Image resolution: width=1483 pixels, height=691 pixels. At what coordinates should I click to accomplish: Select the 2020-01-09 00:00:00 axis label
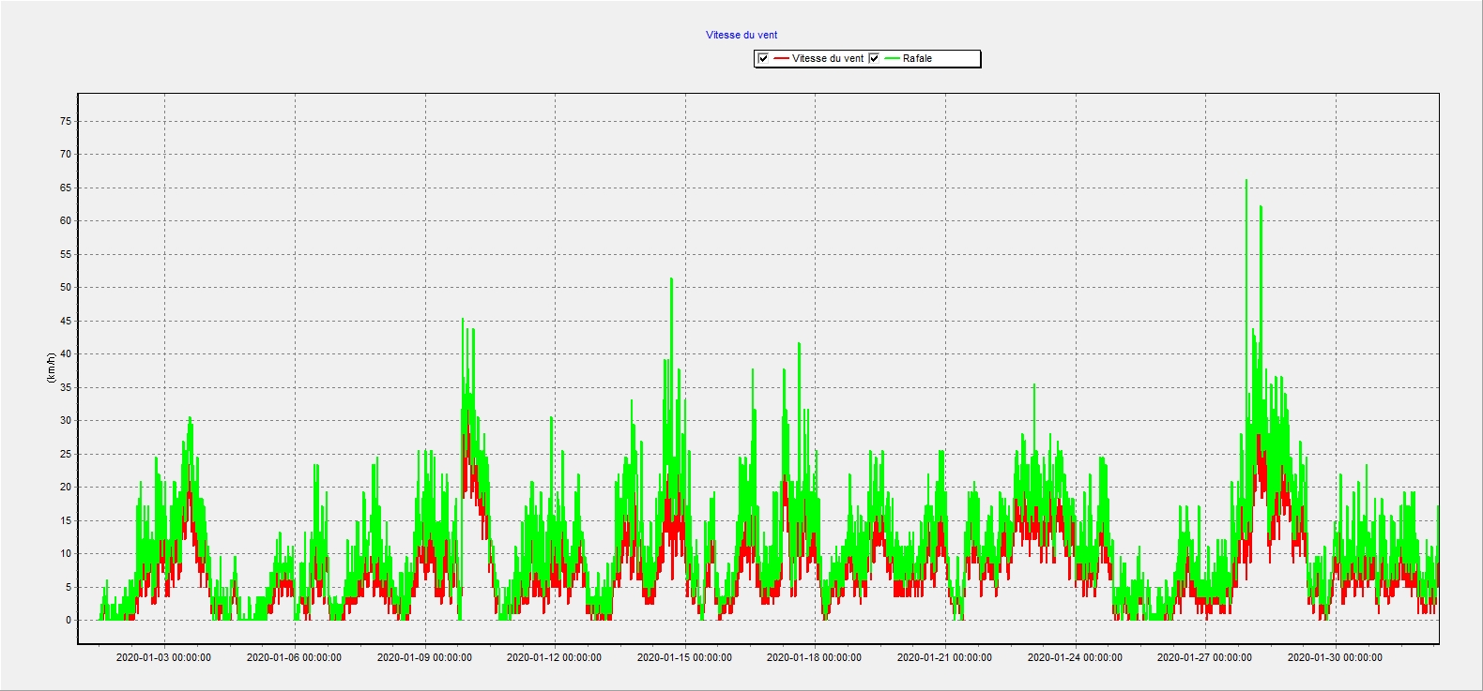pyautogui.click(x=424, y=657)
